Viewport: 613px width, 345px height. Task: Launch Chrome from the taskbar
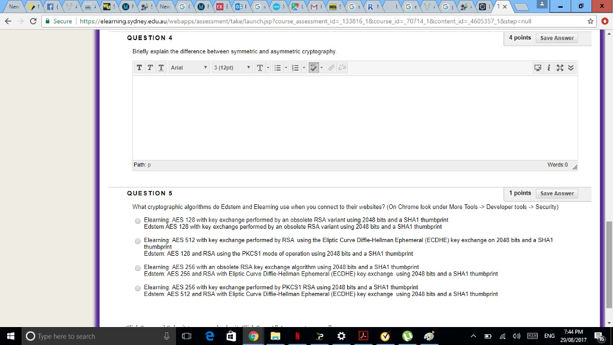(253, 336)
